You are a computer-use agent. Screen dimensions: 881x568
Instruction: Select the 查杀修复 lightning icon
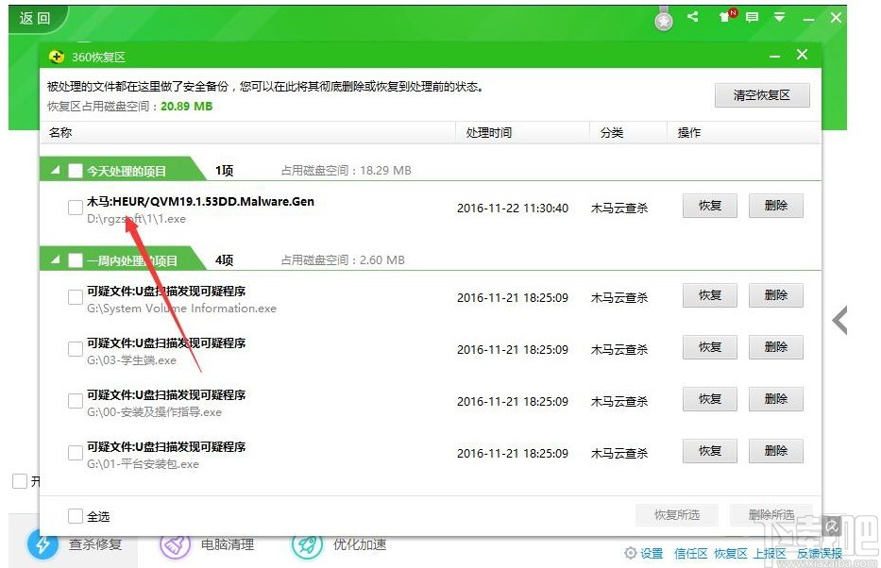(41, 545)
